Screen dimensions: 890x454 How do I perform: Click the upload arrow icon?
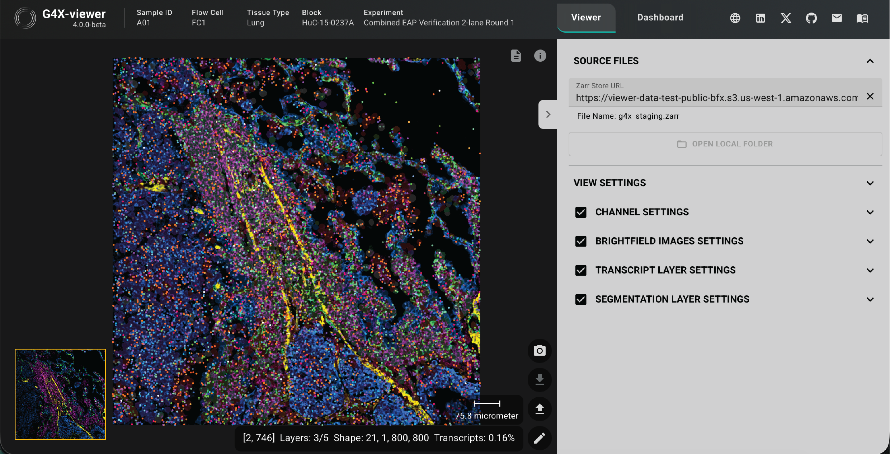point(540,409)
